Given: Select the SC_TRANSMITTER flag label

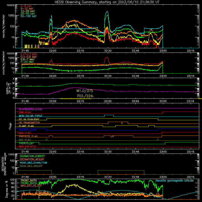Looking at the screenshot, I should pyautogui.click(x=29, y=123).
